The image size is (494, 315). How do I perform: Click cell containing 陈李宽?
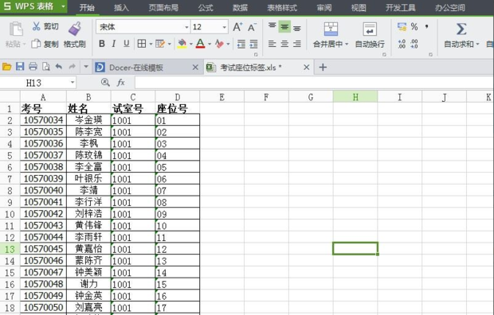[x=88, y=132]
